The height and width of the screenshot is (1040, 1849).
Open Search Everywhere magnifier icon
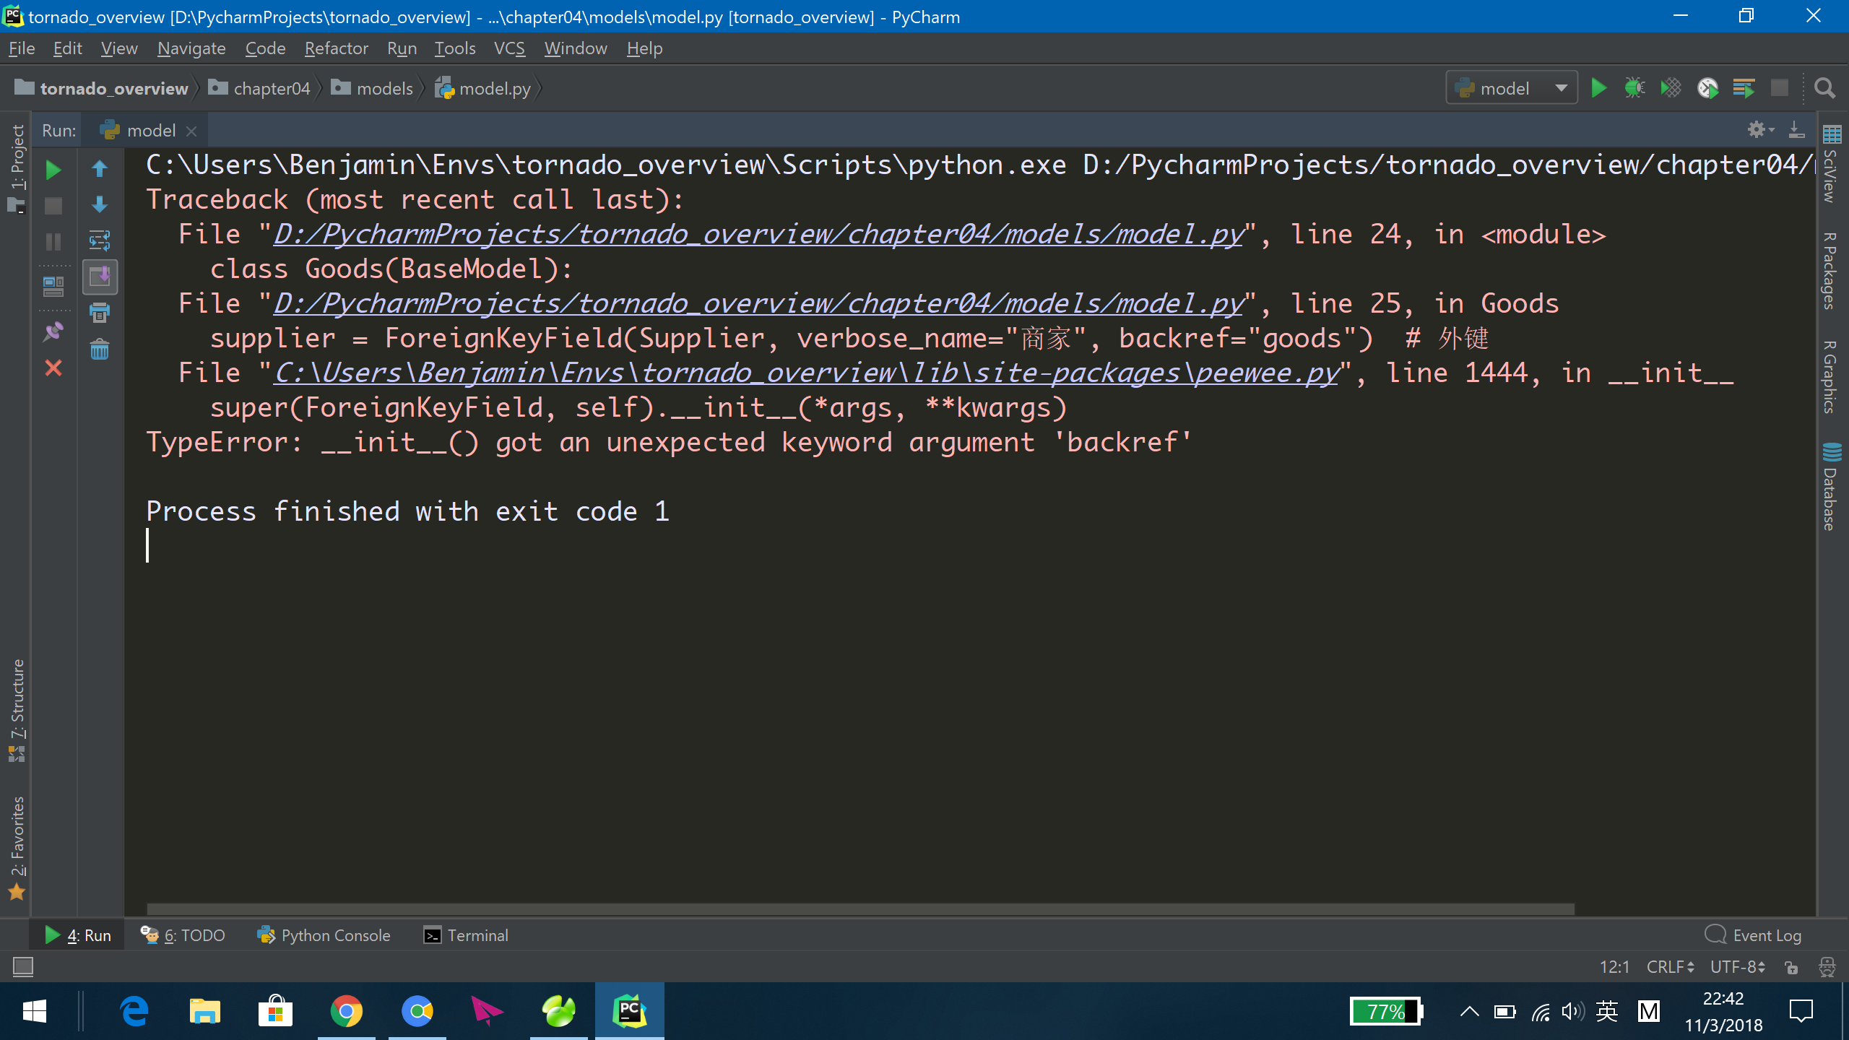(x=1824, y=88)
